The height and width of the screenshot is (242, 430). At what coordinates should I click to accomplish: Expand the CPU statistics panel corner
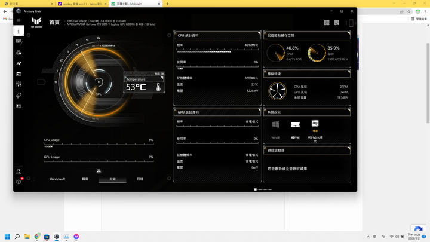[259, 33]
